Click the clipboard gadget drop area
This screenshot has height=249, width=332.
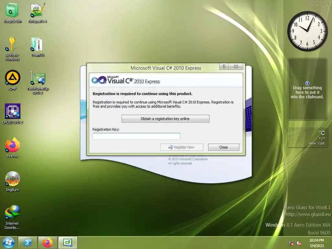tap(307, 89)
